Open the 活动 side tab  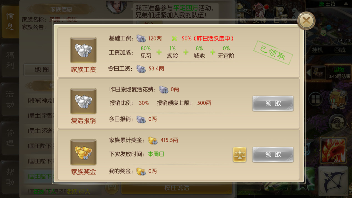click(x=10, y=99)
